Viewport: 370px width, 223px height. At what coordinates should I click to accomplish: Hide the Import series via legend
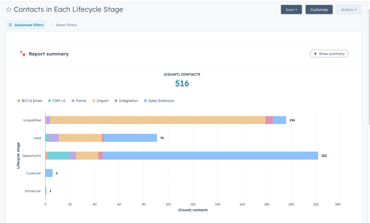pos(100,101)
